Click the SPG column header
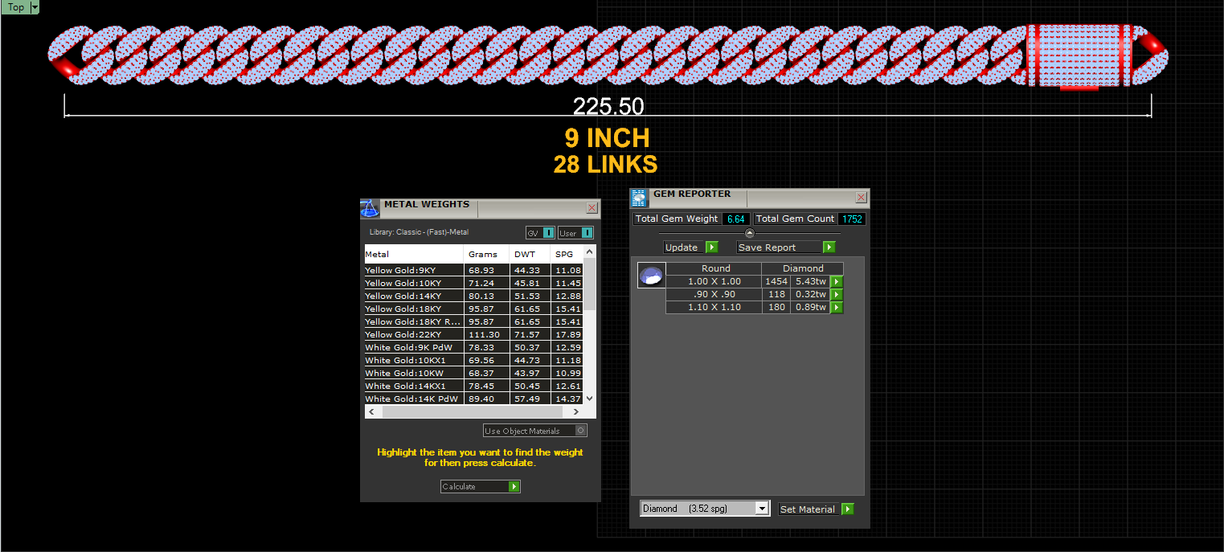Viewport: 1224px width, 552px height. pos(567,254)
